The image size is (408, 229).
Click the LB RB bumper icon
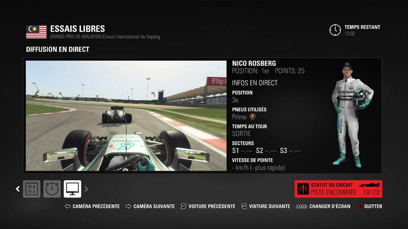tap(302, 206)
